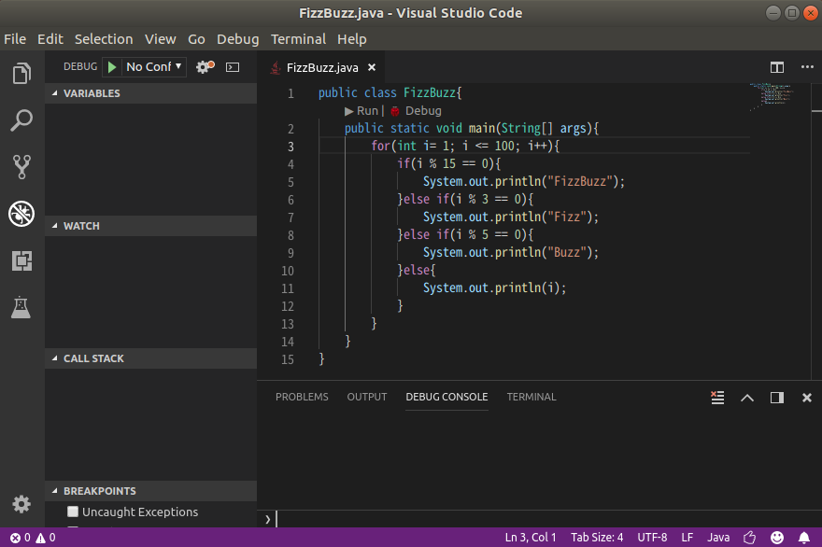Screen dimensions: 822x547
Task: Click the code minimap preview
Action: click(772, 96)
